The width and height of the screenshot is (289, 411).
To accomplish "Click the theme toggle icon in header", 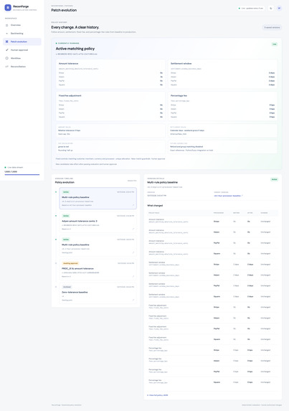I will pyautogui.click(x=271, y=9).
